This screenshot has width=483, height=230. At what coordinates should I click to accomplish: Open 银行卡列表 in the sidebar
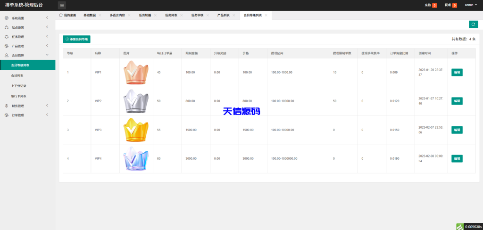point(19,96)
